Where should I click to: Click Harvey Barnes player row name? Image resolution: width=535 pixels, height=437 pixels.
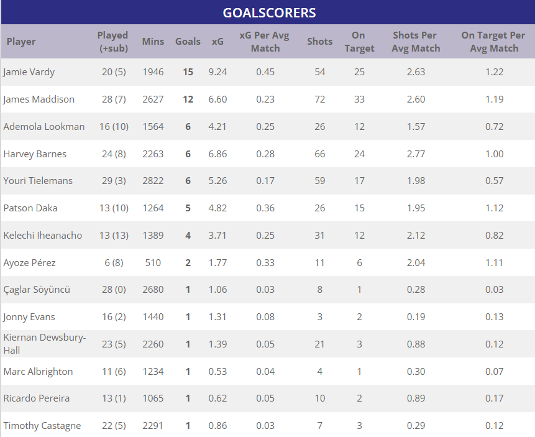tap(35, 154)
